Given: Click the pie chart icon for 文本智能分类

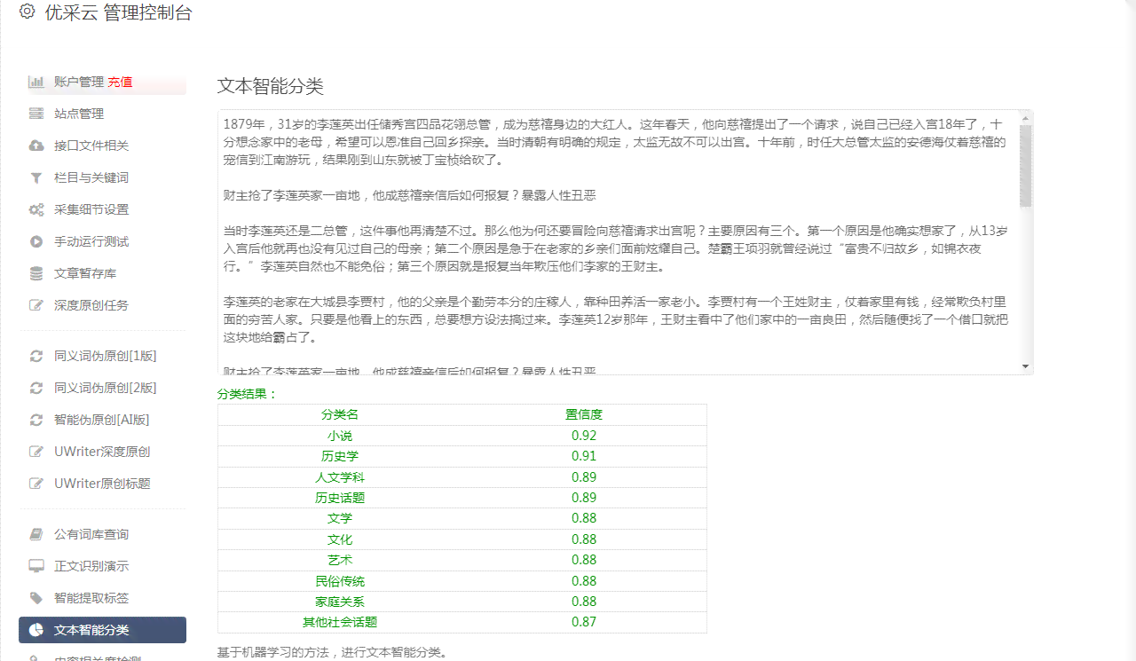Looking at the screenshot, I should [x=36, y=630].
